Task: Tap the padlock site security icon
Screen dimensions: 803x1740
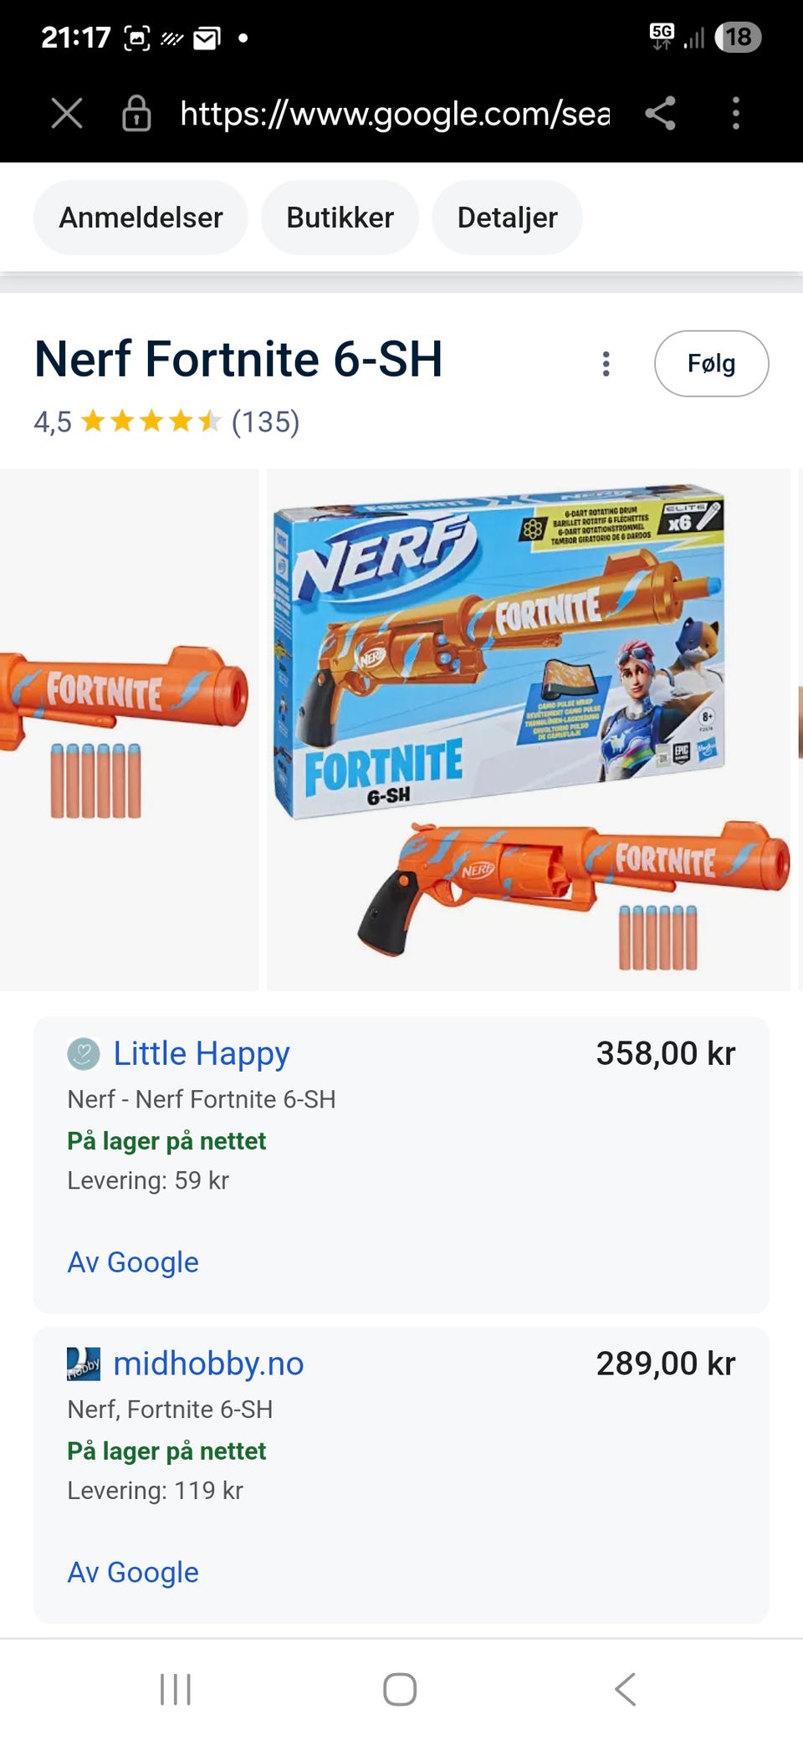Action: click(136, 113)
